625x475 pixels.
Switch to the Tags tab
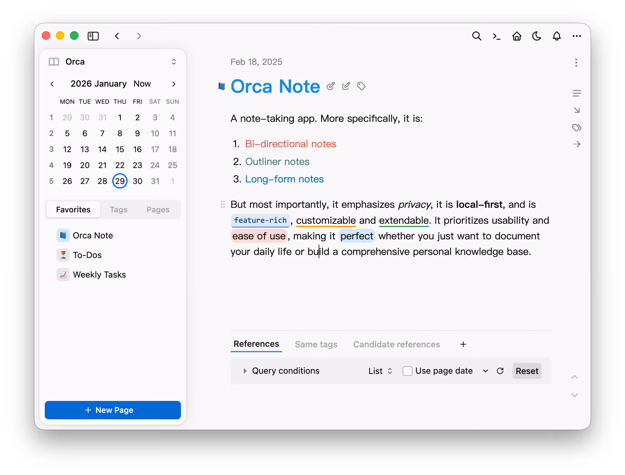(118, 210)
